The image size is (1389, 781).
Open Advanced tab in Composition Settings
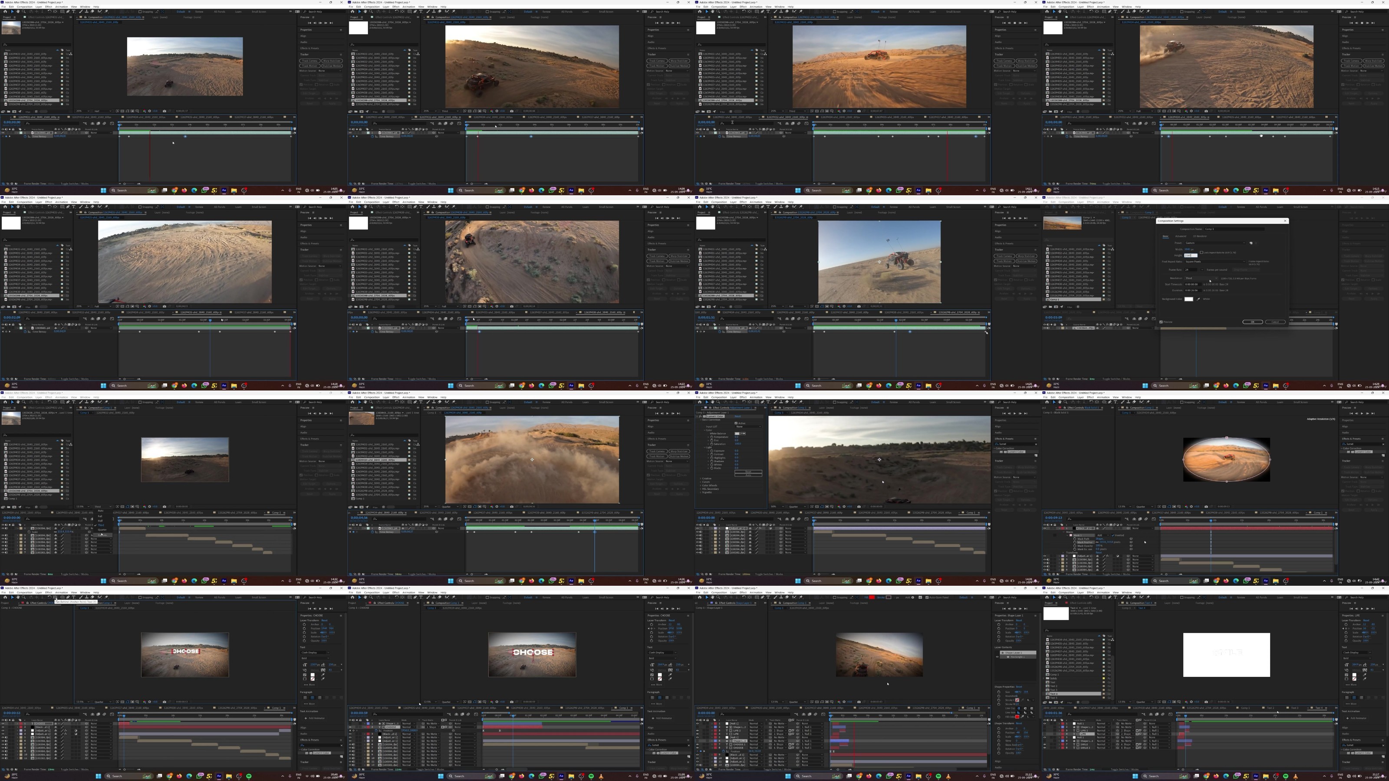click(1181, 236)
